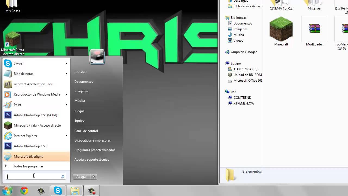Select Red in Explorer navigation pane
The width and height of the screenshot is (348, 196).
click(x=233, y=92)
